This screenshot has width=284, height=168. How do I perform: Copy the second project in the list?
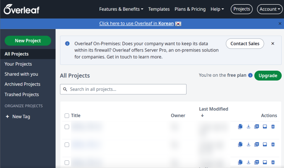(x=240, y=144)
